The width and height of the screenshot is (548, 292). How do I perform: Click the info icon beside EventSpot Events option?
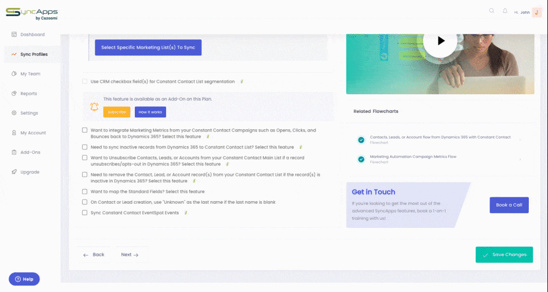click(x=186, y=213)
